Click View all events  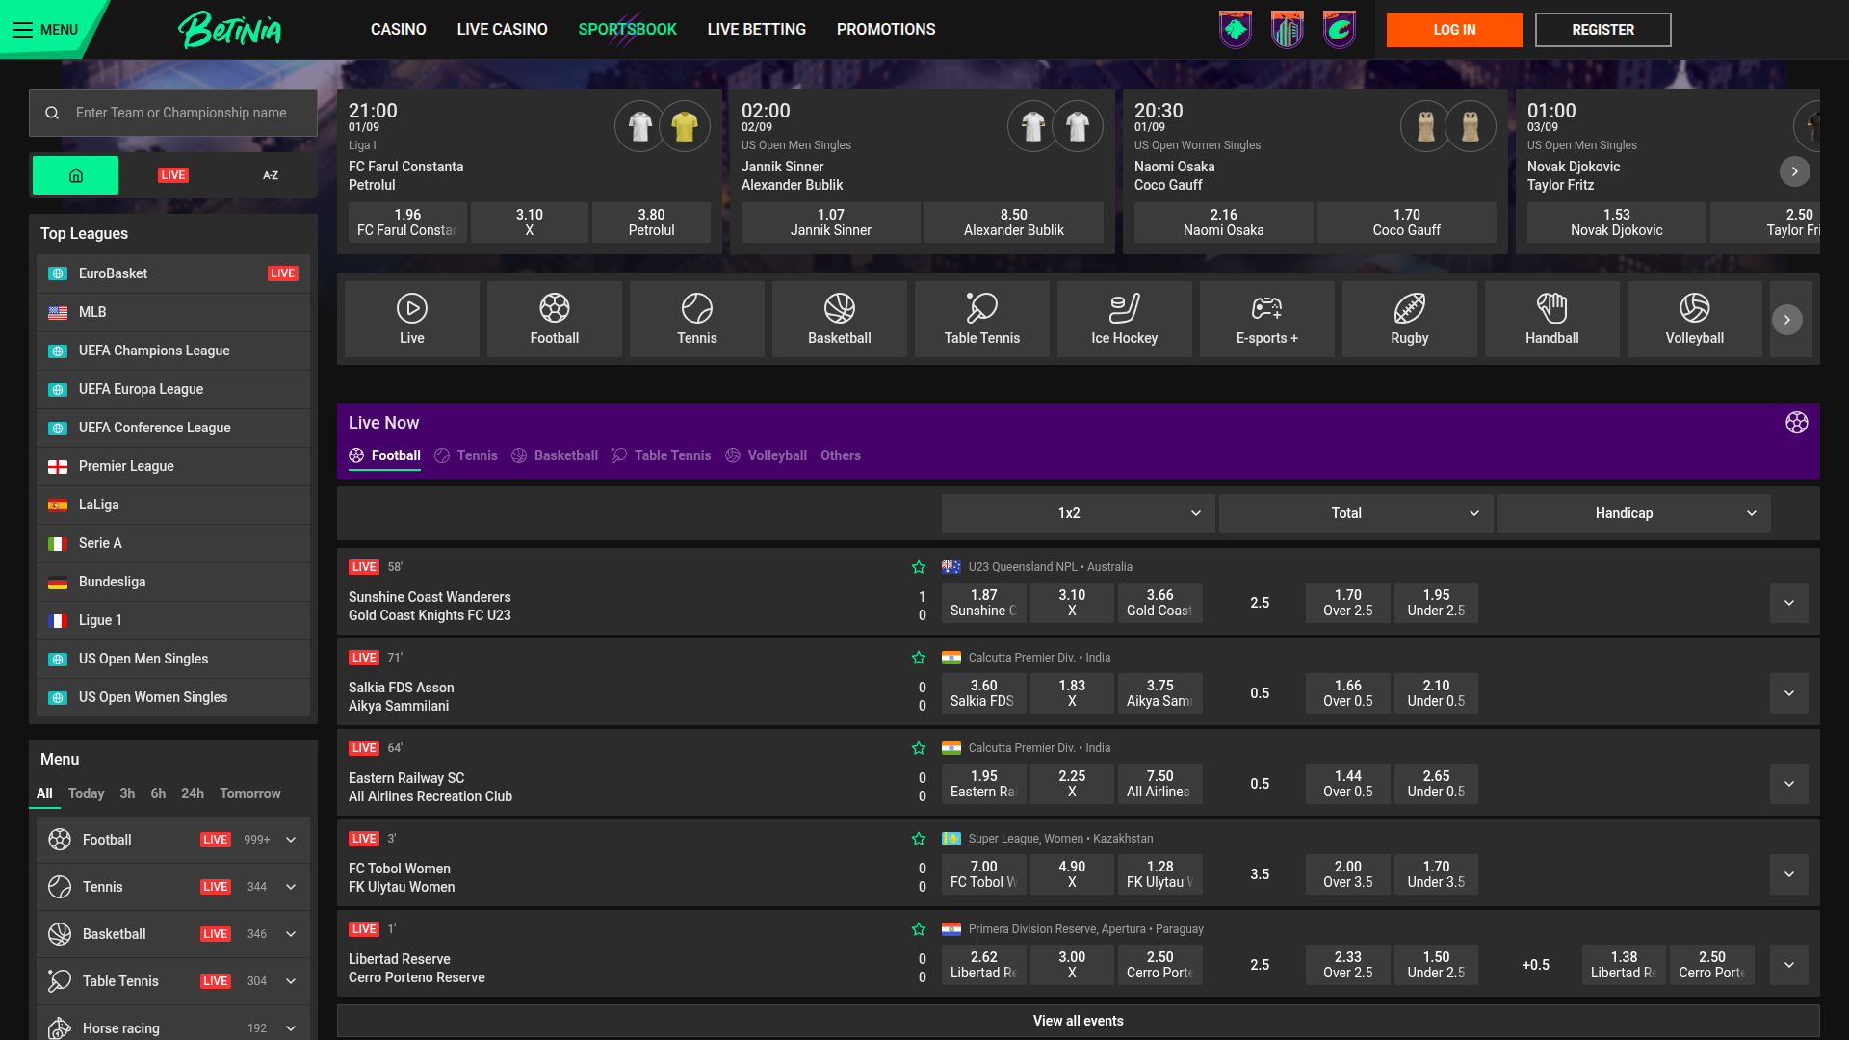click(1078, 1020)
